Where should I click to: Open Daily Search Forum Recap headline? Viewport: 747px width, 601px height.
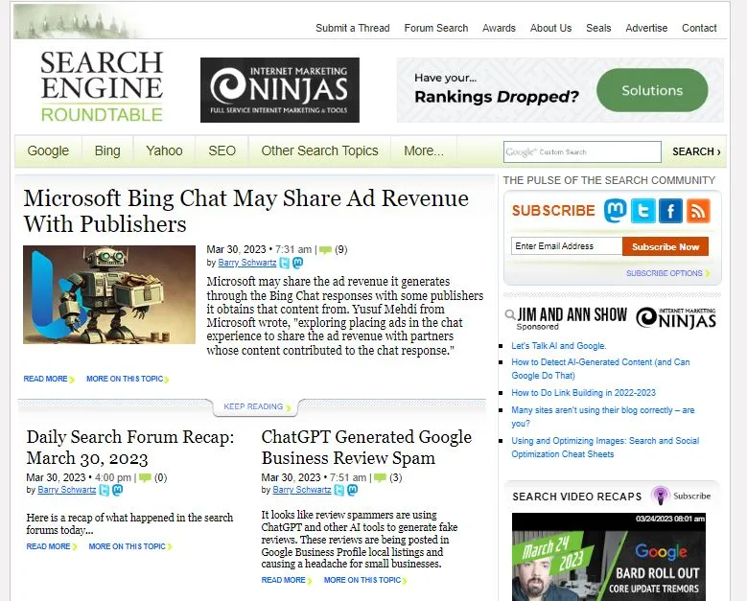[130, 448]
